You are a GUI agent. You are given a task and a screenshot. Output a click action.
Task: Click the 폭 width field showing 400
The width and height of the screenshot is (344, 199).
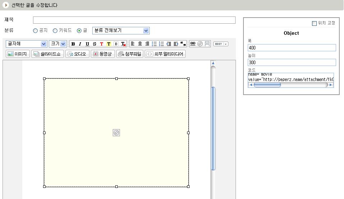pyautogui.click(x=292, y=48)
